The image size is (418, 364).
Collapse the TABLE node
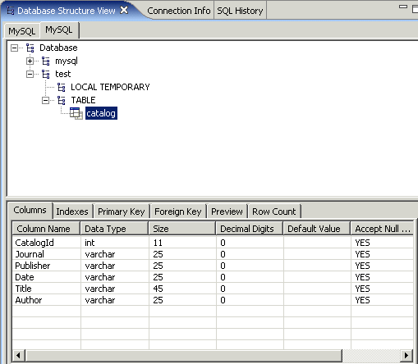coord(45,100)
